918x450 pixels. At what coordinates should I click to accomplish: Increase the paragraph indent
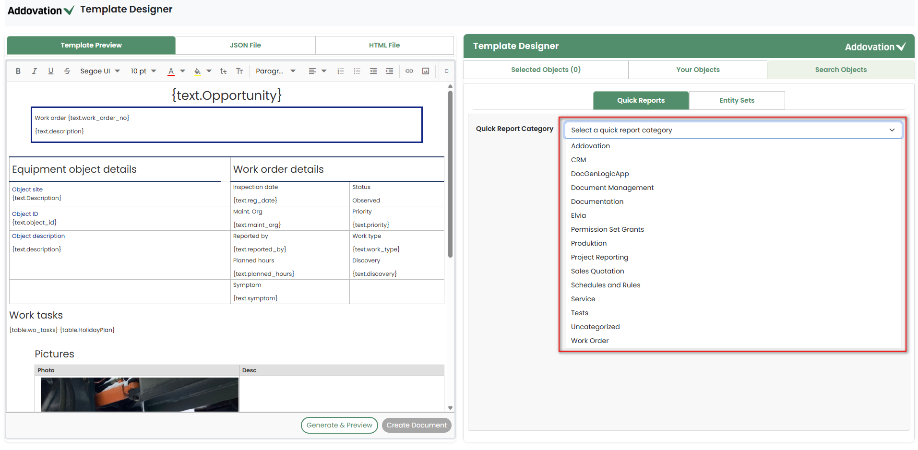390,71
